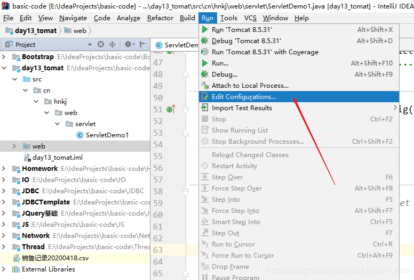
Task: Click the fold marker at line 53
Action: pyautogui.click(x=186, y=133)
